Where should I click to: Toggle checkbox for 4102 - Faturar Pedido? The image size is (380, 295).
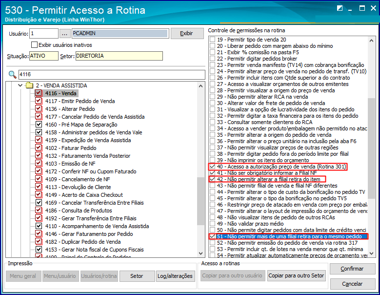click(x=39, y=147)
